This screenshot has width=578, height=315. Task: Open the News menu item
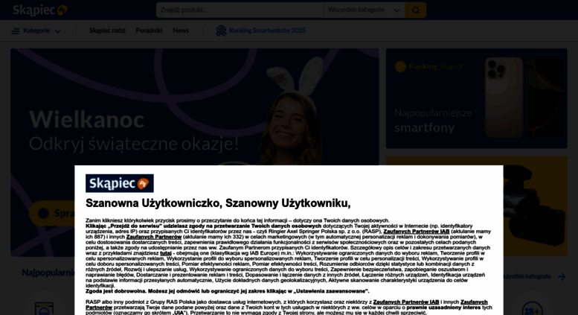(x=181, y=31)
